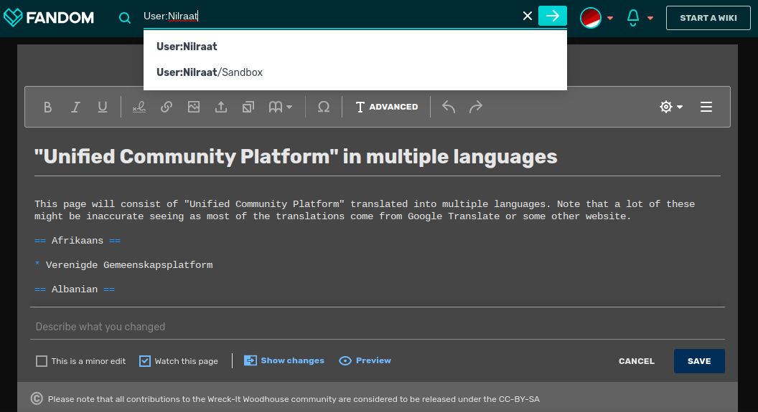Viewport: 758px width, 412px height.
Task: Click the Verenigde Gemeenskapsplatform line
Action: point(123,265)
